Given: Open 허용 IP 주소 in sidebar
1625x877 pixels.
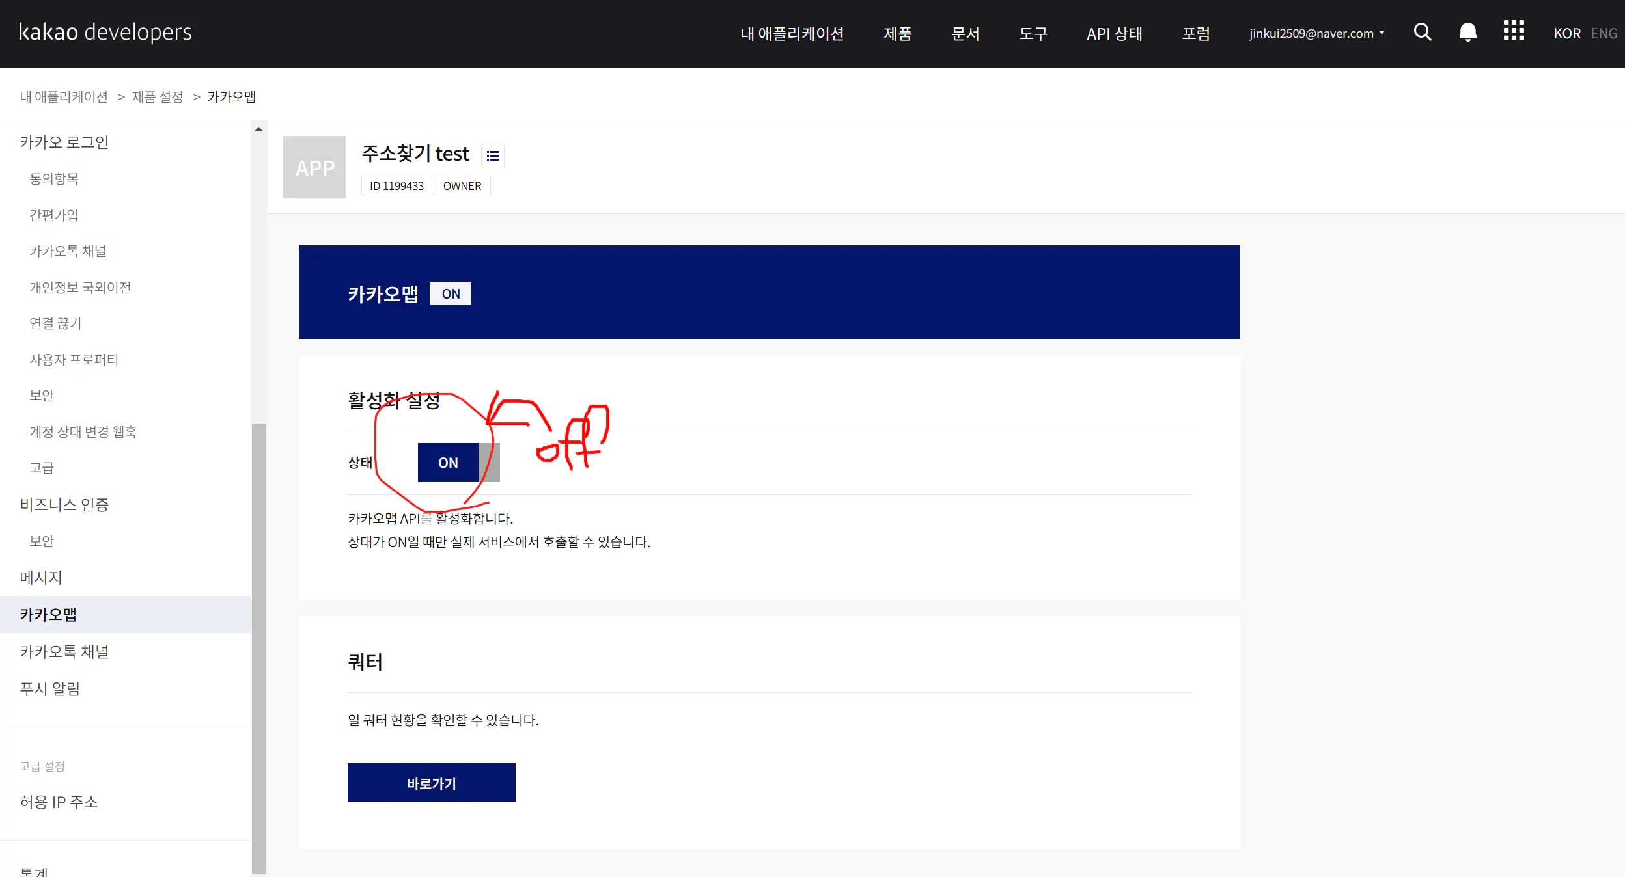Looking at the screenshot, I should click(59, 802).
